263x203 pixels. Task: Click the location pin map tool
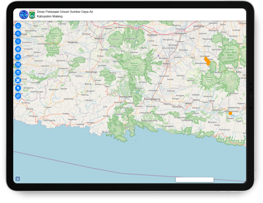pyautogui.click(x=18, y=57)
